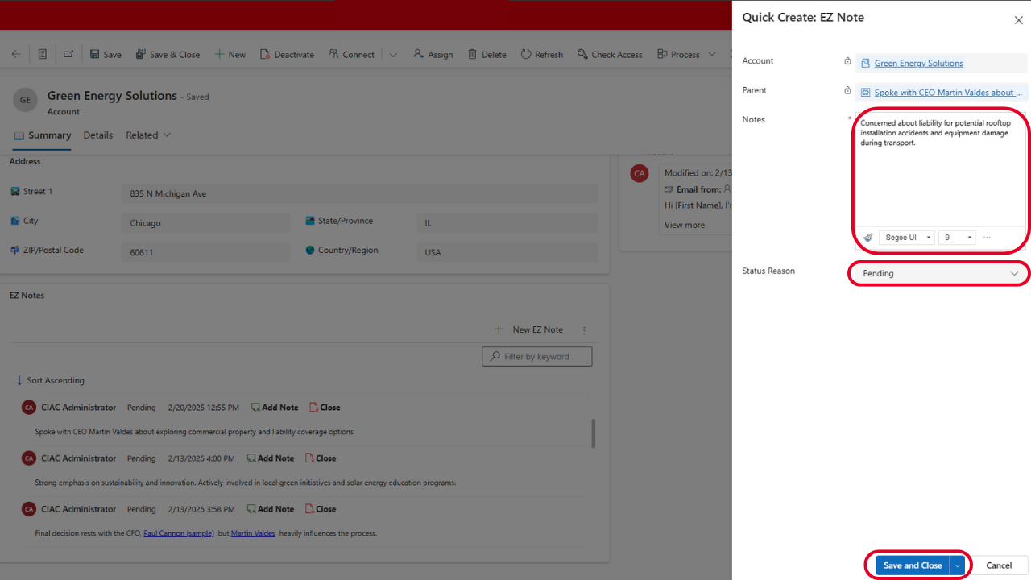Expand the Related tab menu
The height and width of the screenshot is (580, 1031).
[x=148, y=135]
